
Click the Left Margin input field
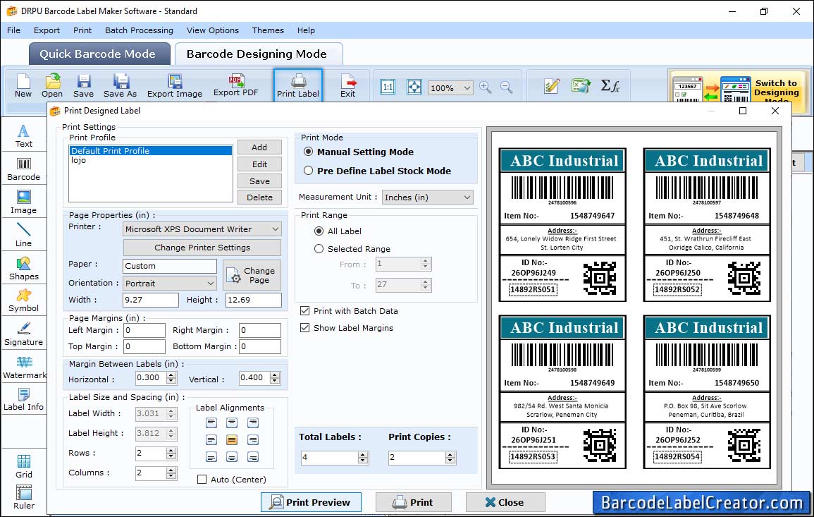click(x=144, y=330)
